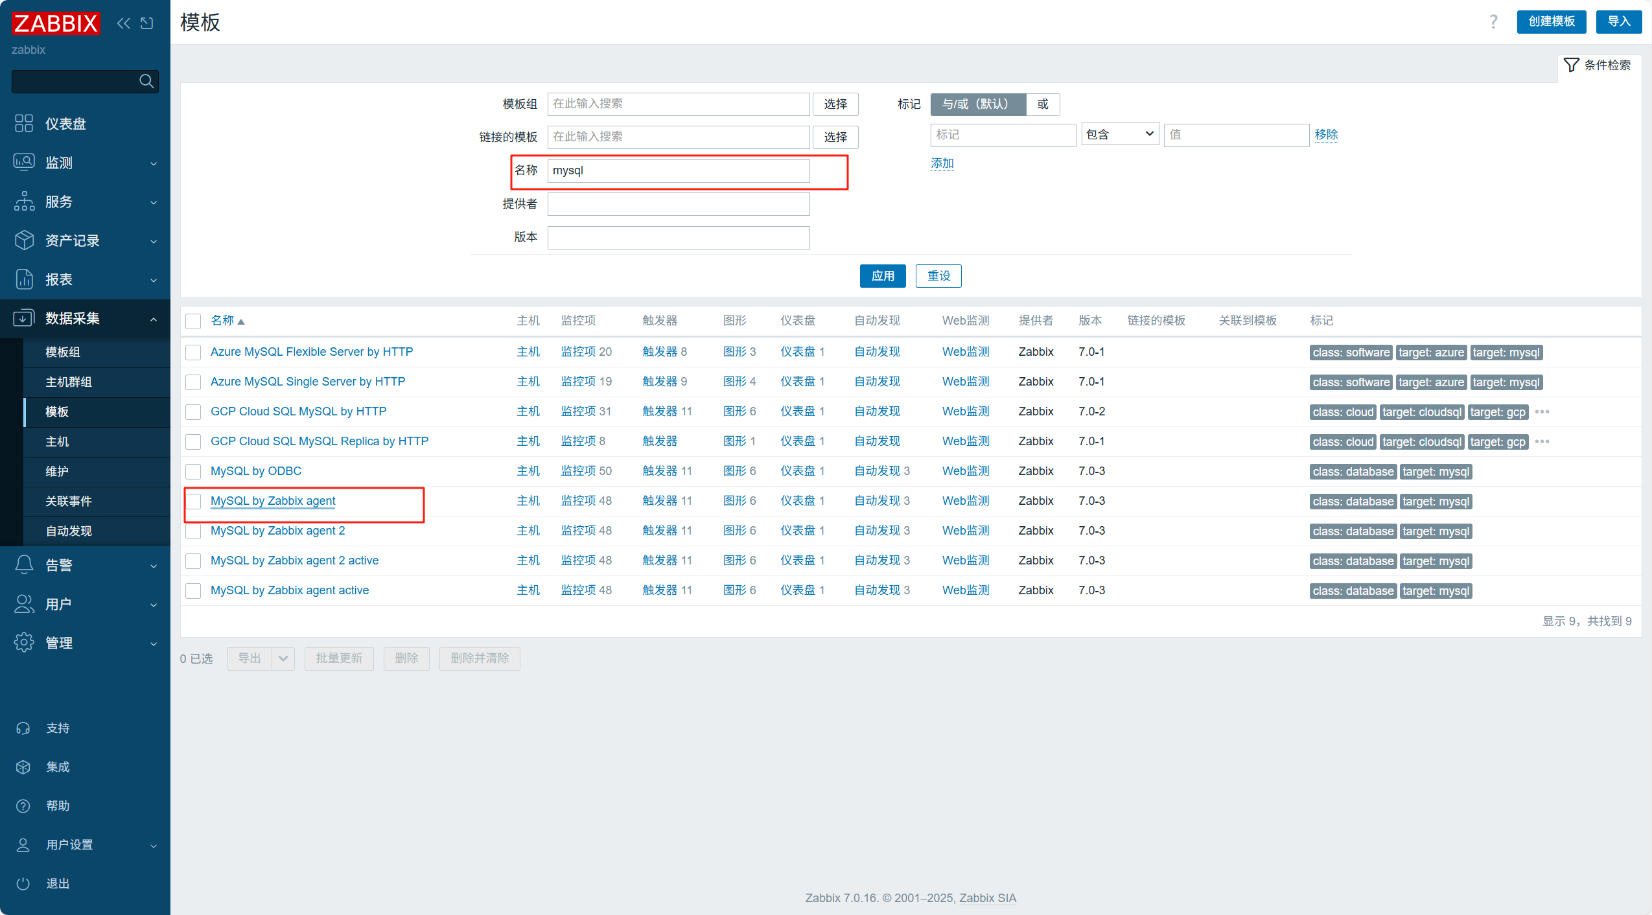Click the 提供者 input field
The width and height of the screenshot is (1652, 915).
[679, 204]
